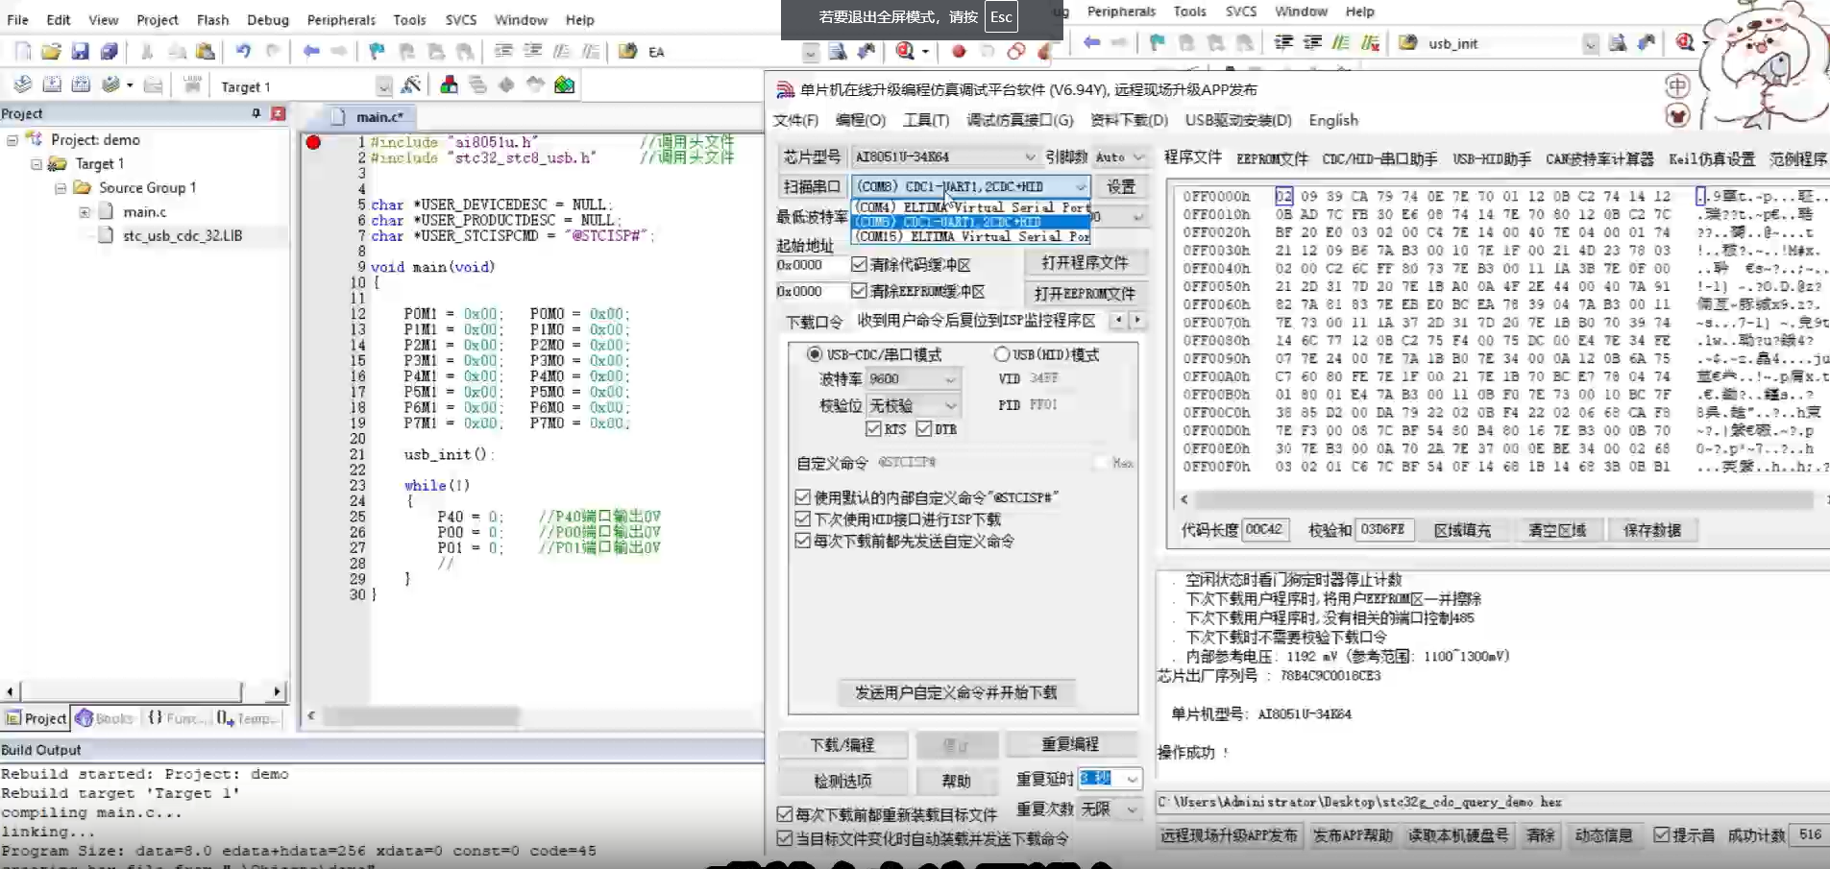Click the breakpoint red dot on line 1
Viewport: 1830px width, 869px height.
click(x=313, y=142)
